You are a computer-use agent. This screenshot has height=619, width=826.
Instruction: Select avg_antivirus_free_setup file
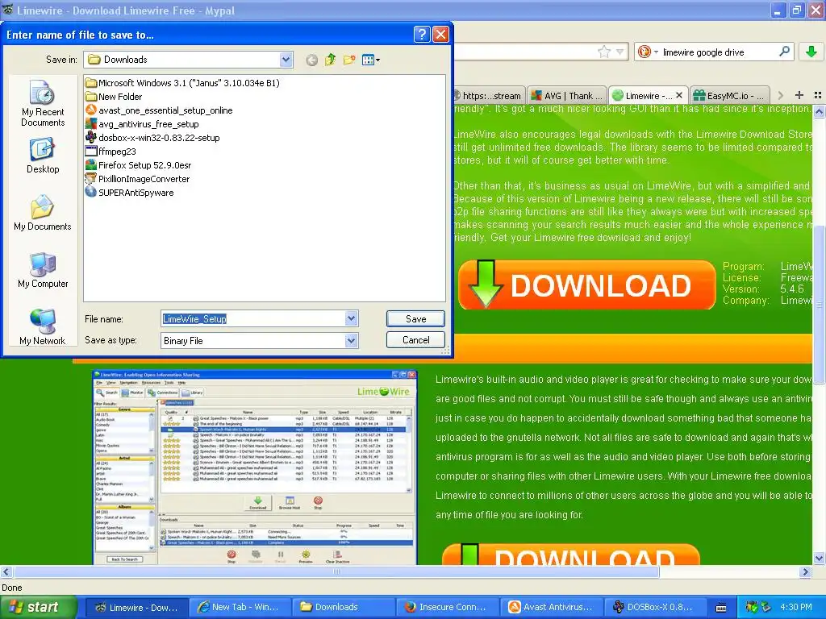tap(142, 123)
